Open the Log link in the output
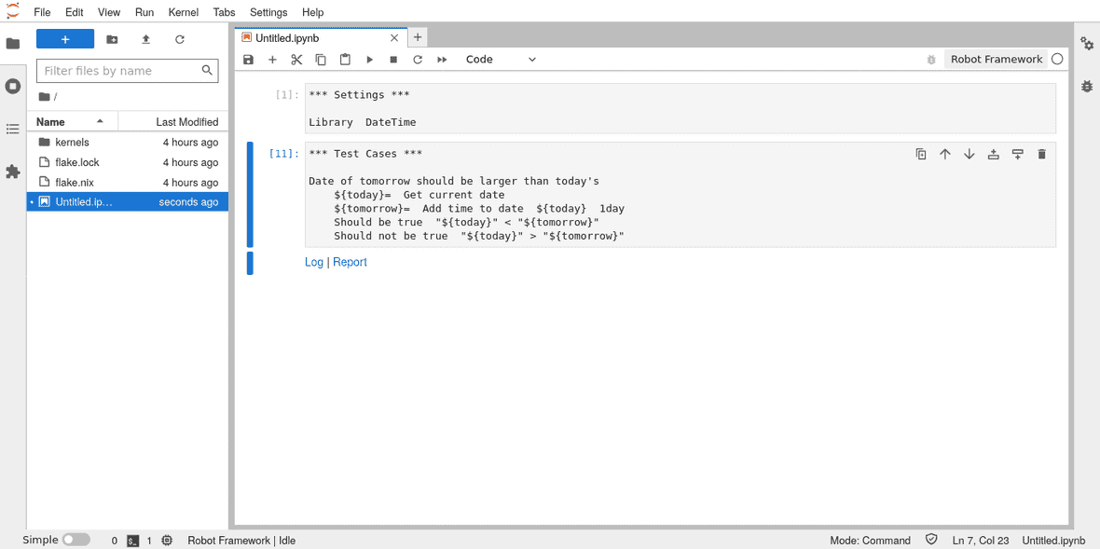 click(x=313, y=262)
